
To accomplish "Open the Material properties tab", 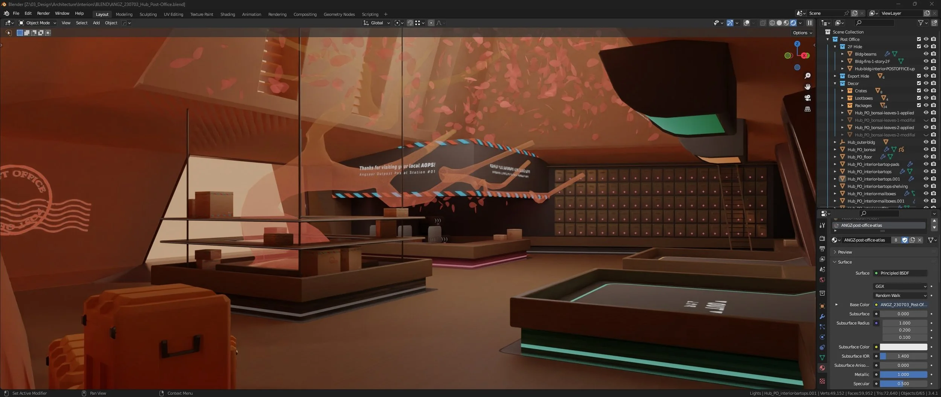I will (x=822, y=368).
